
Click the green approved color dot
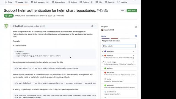[x=105, y=86]
